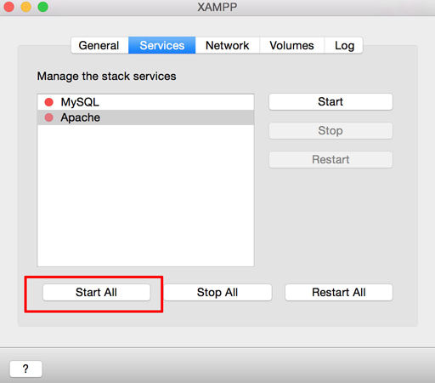Open the question mark help button
435x383 pixels.
25,369
